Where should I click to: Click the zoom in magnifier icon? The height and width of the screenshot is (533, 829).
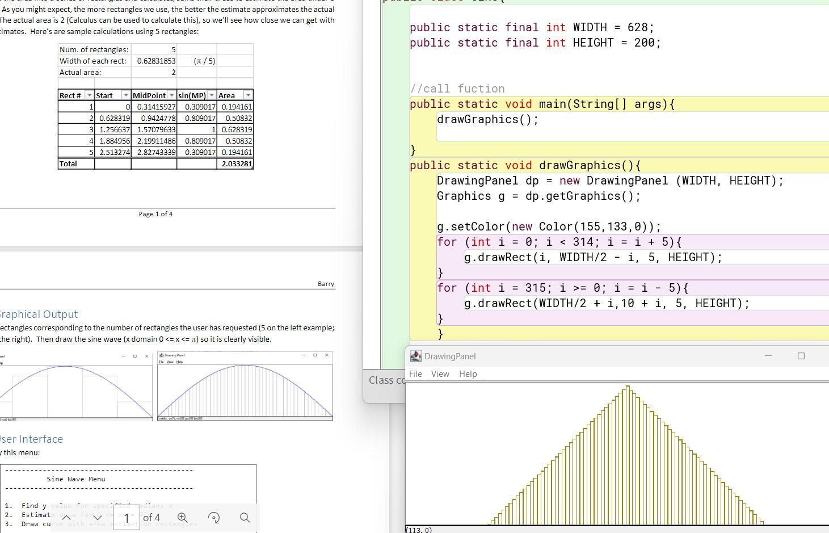click(182, 518)
